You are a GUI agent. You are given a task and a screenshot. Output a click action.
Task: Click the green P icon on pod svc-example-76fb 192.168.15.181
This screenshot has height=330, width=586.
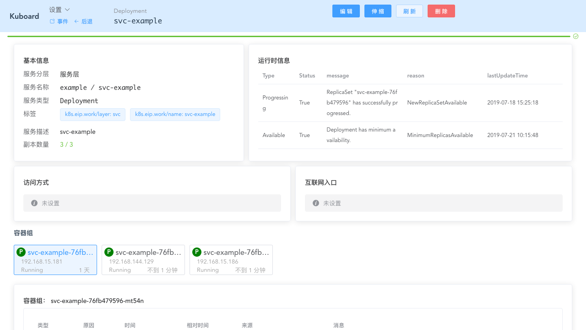click(x=21, y=252)
